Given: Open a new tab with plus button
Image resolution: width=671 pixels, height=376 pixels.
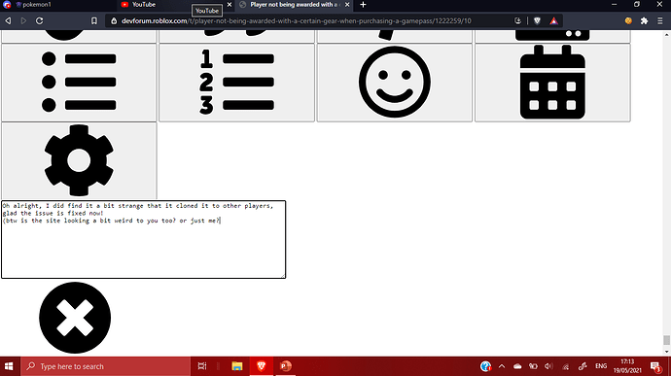Looking at the screenshot, I should coord(363,5).
